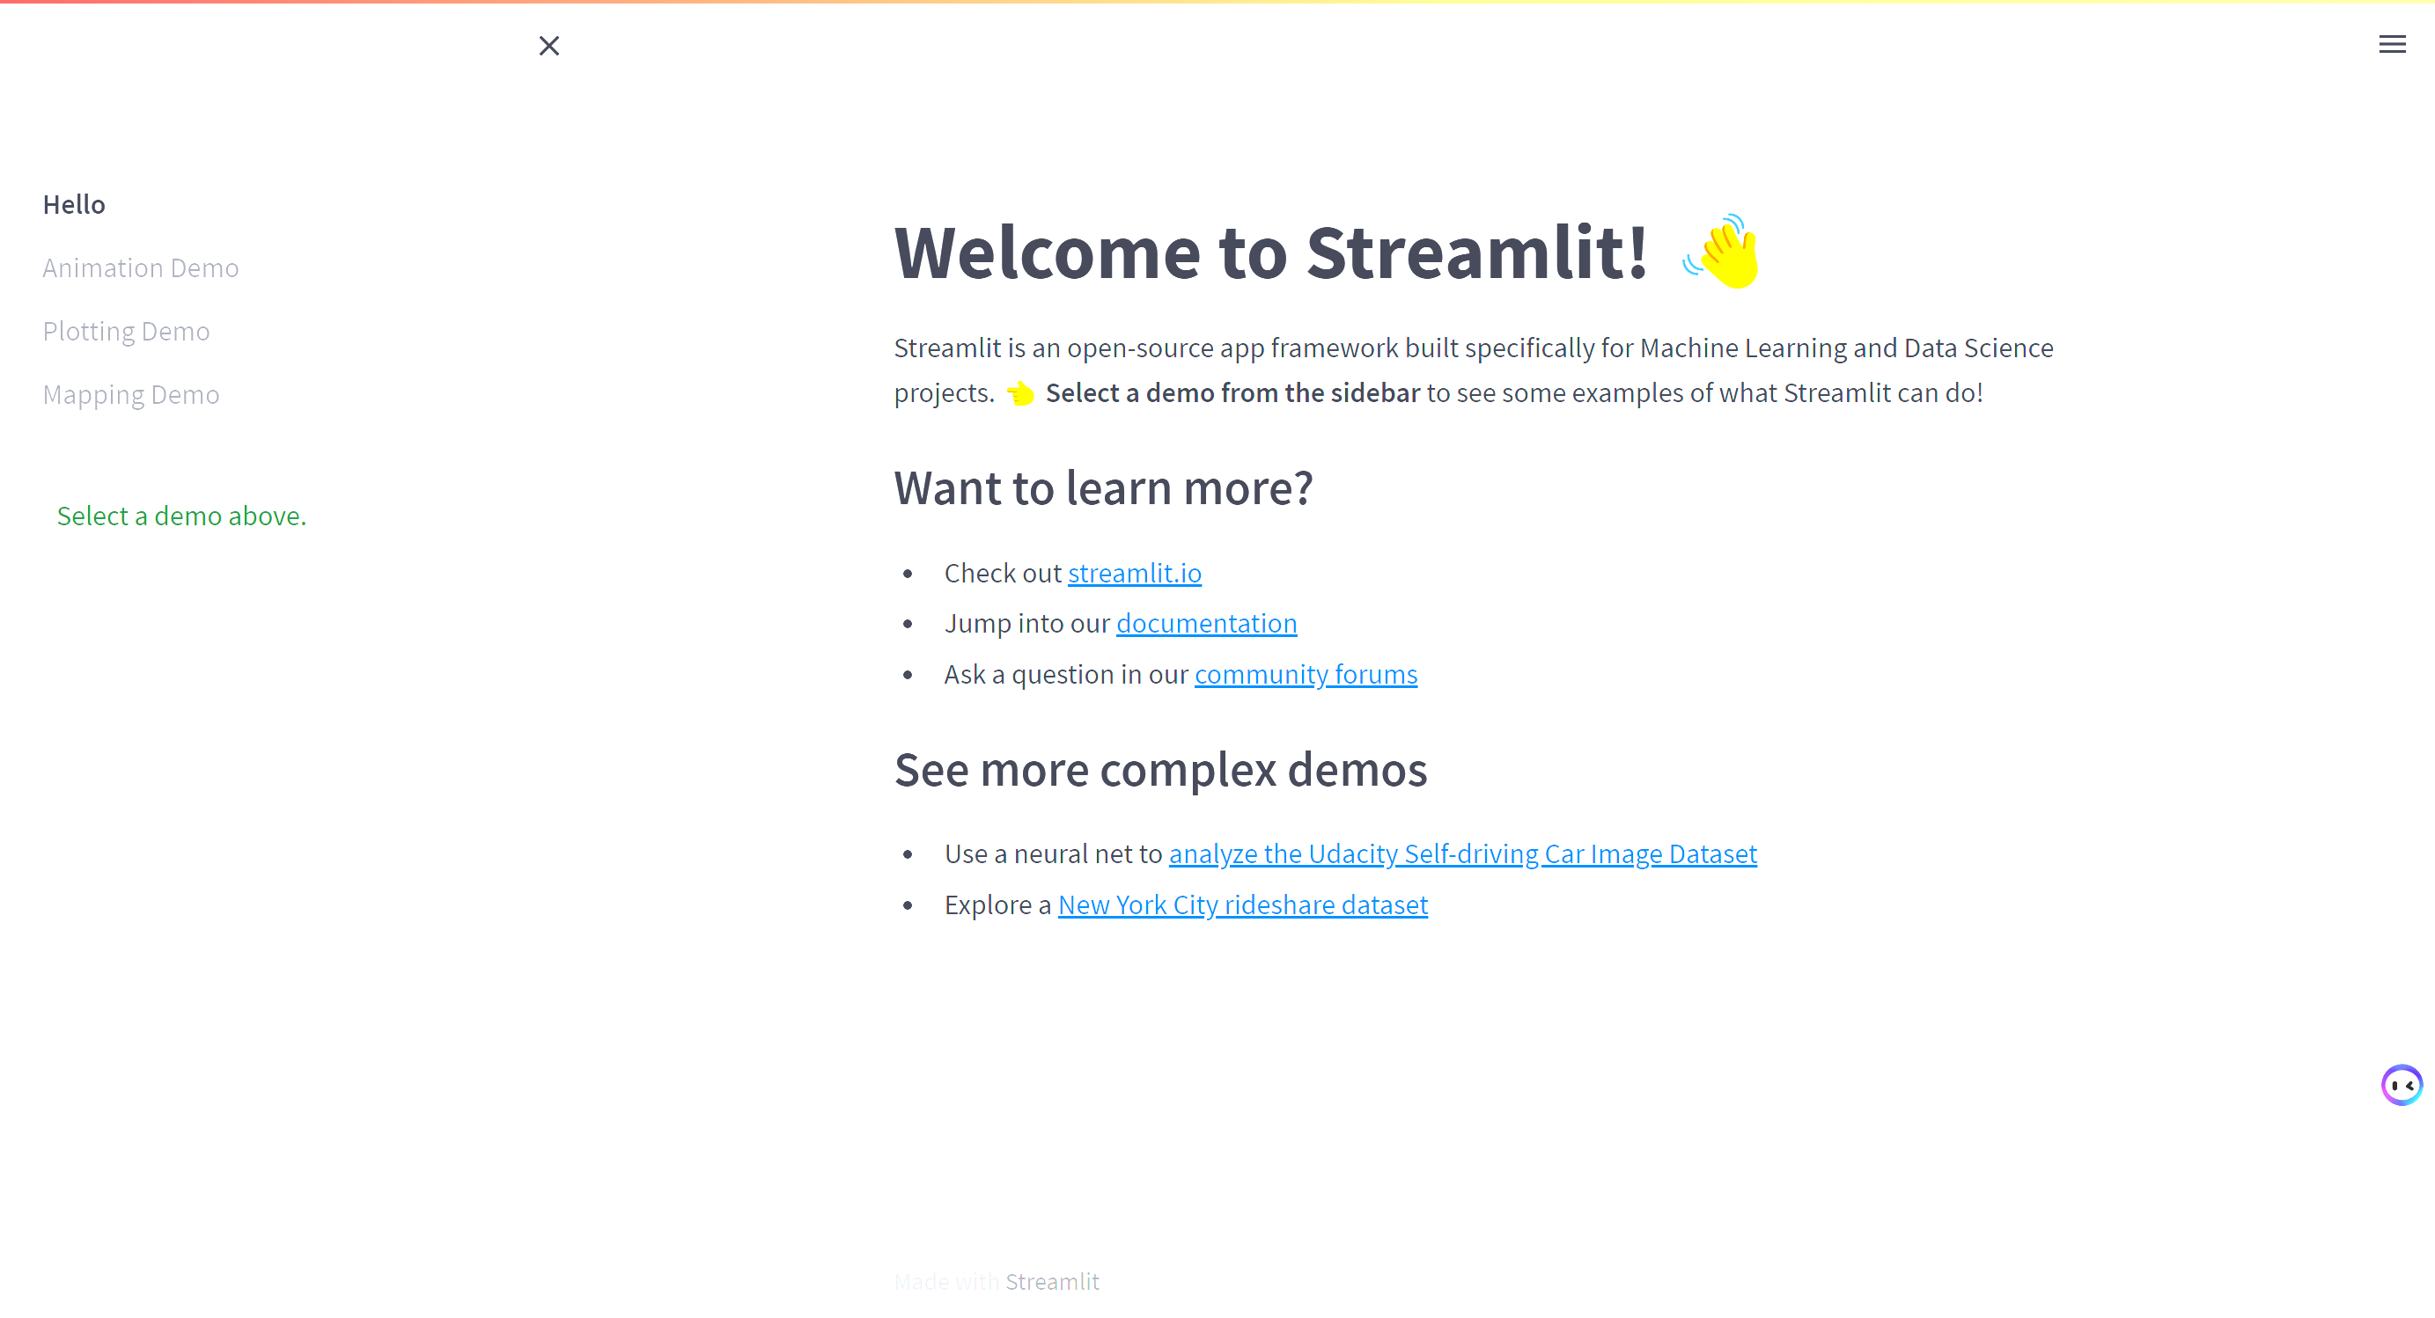
Task: Open the streamlit.io link
Action: [x=1135, y=573]
